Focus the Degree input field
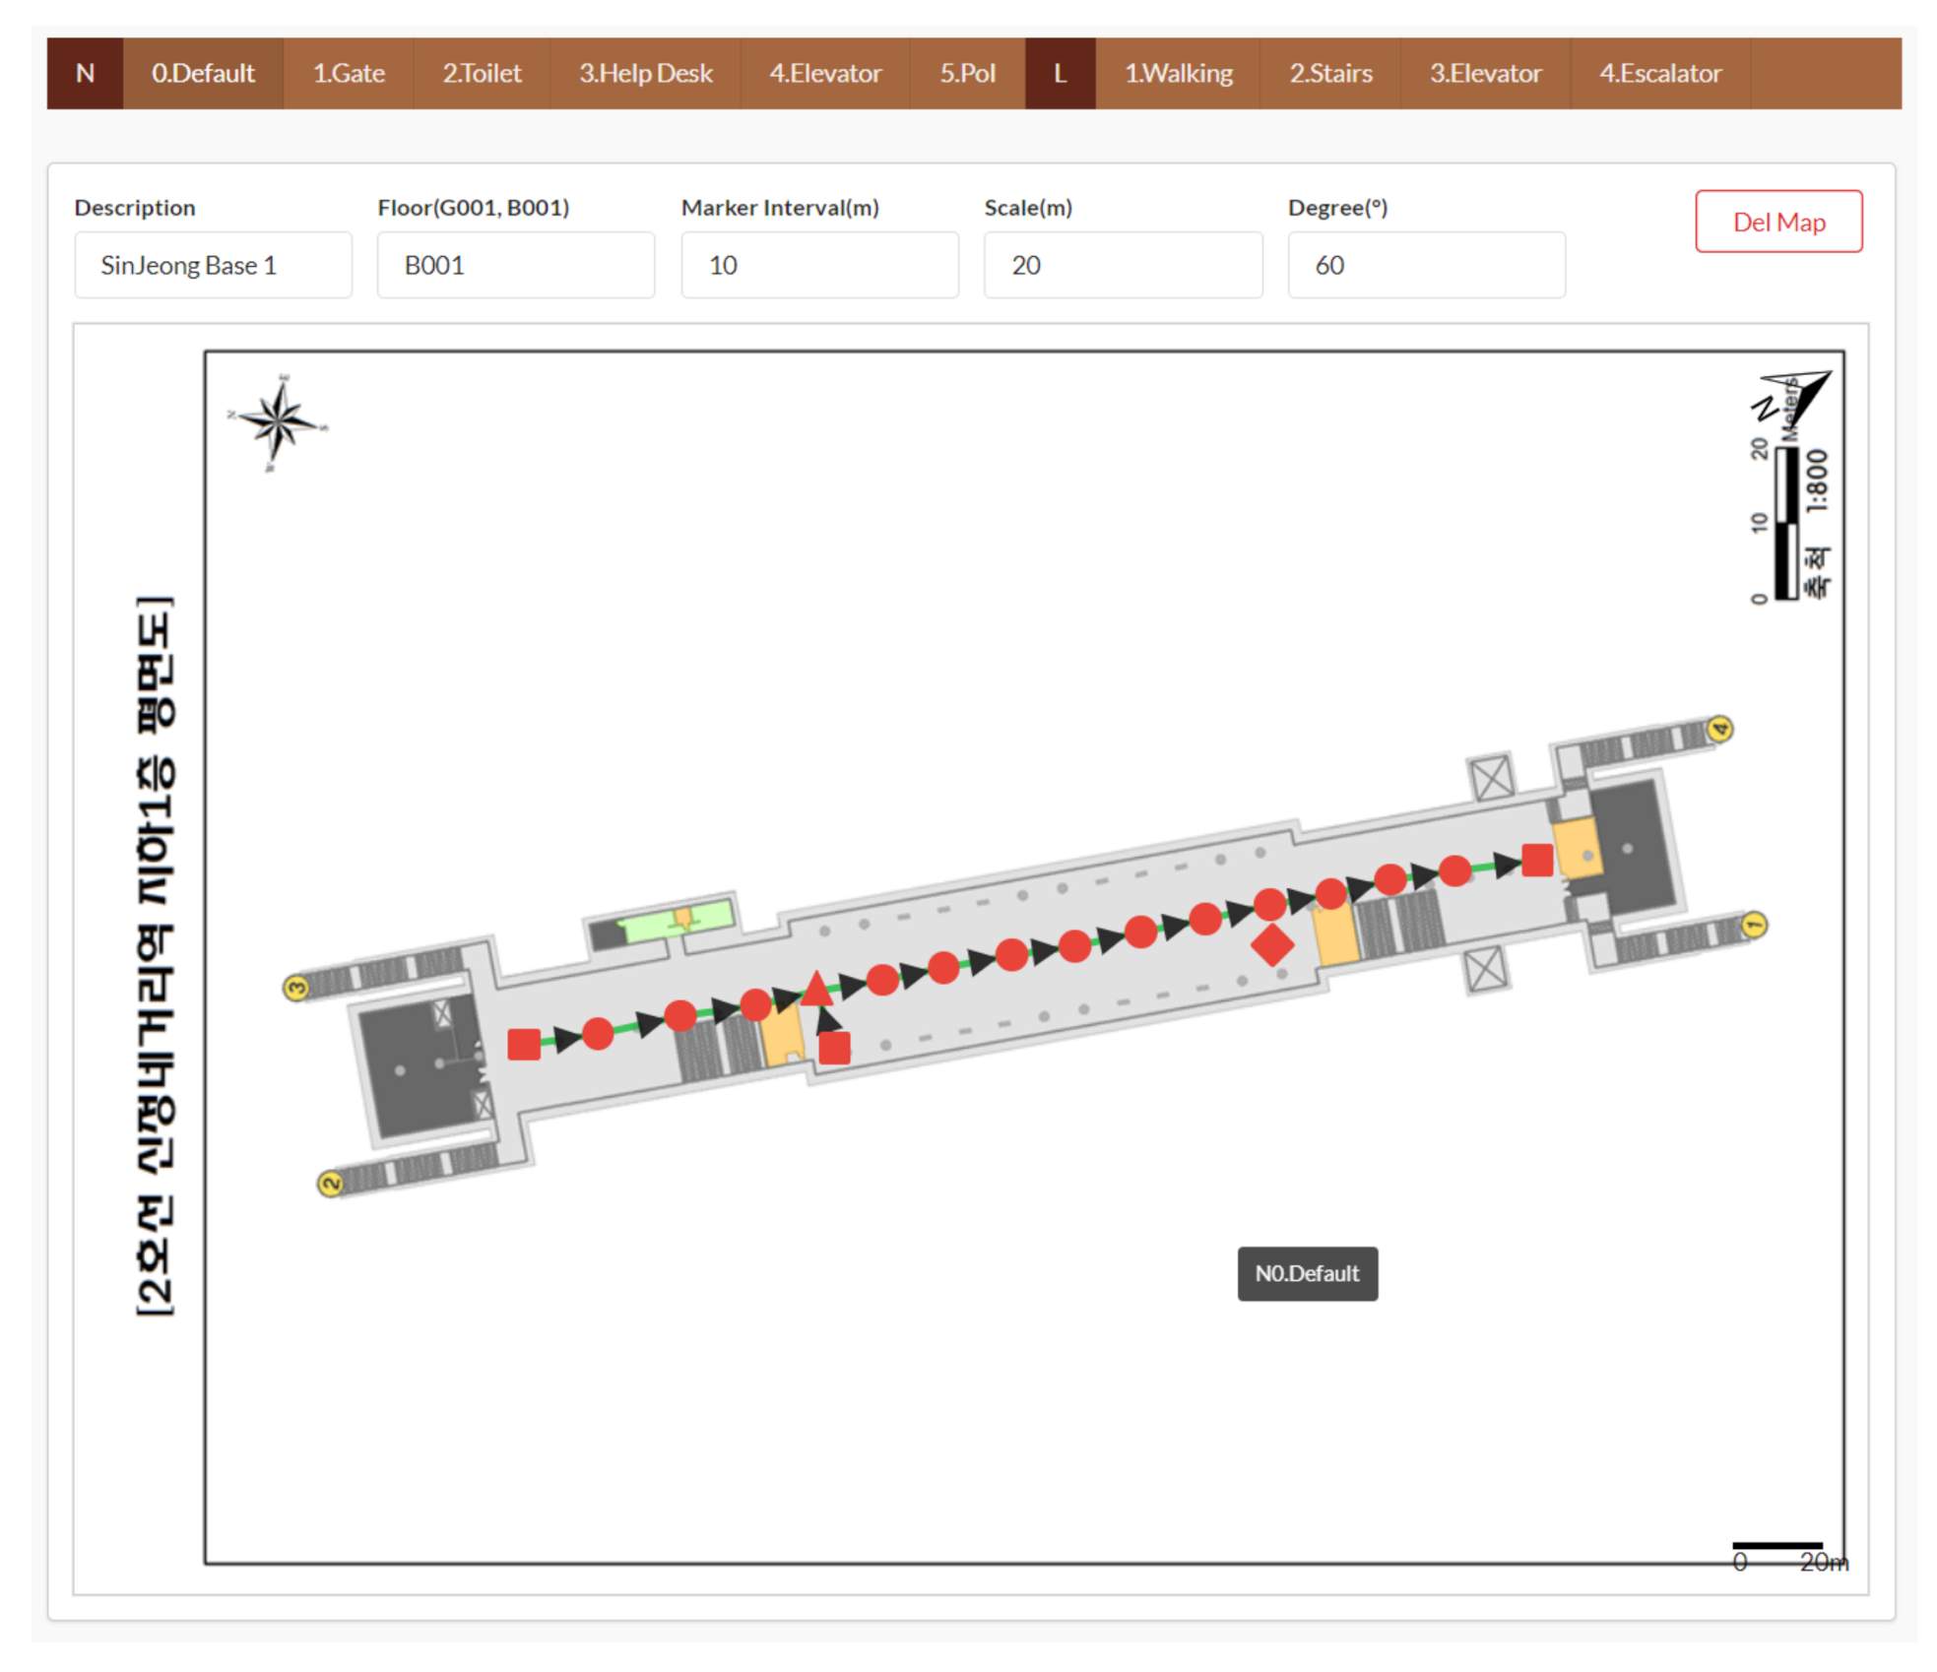The width and height of the screenshot is (1937, 1672). [x=1425, y=265]
